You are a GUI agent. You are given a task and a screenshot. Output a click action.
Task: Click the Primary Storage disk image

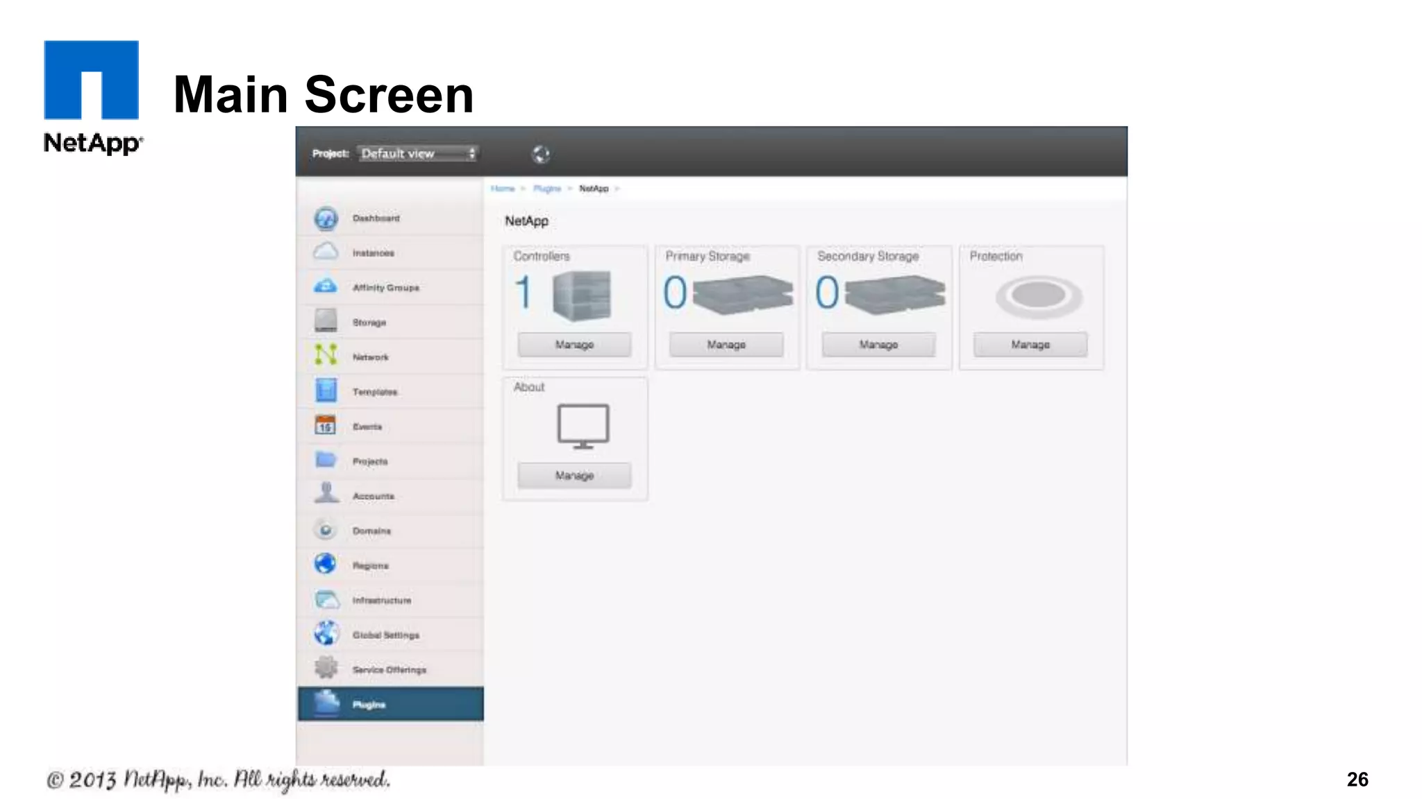(x=743, y=295)
